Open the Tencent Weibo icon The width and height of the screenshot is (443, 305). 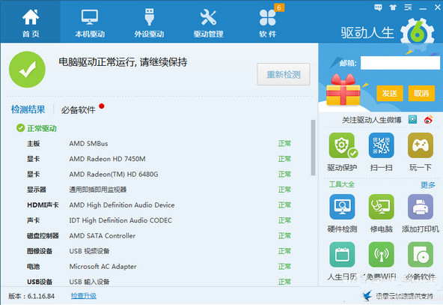coord(412,120)
